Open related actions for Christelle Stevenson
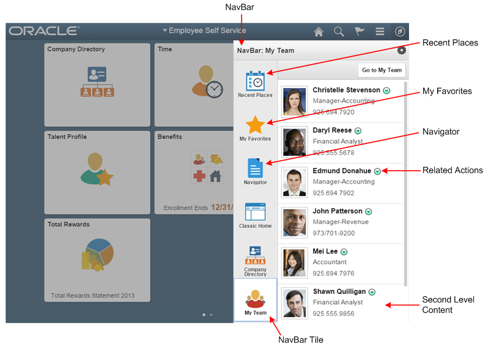This screenshot has width=489, height=348. (x=386, y=91)
